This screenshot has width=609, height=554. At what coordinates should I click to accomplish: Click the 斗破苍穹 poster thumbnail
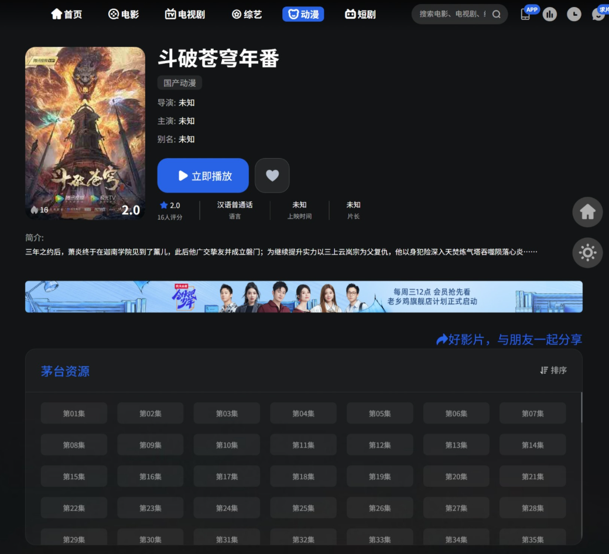click(x=85, y=133)
